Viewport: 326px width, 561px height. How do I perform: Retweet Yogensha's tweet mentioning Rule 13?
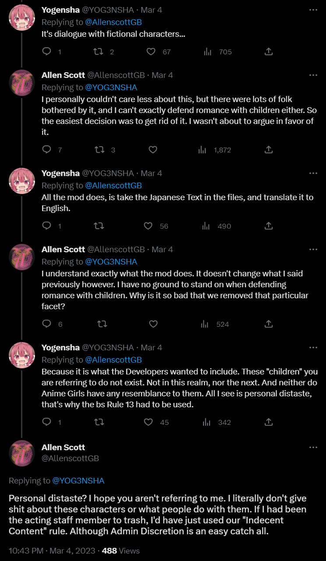click(100, 422)
